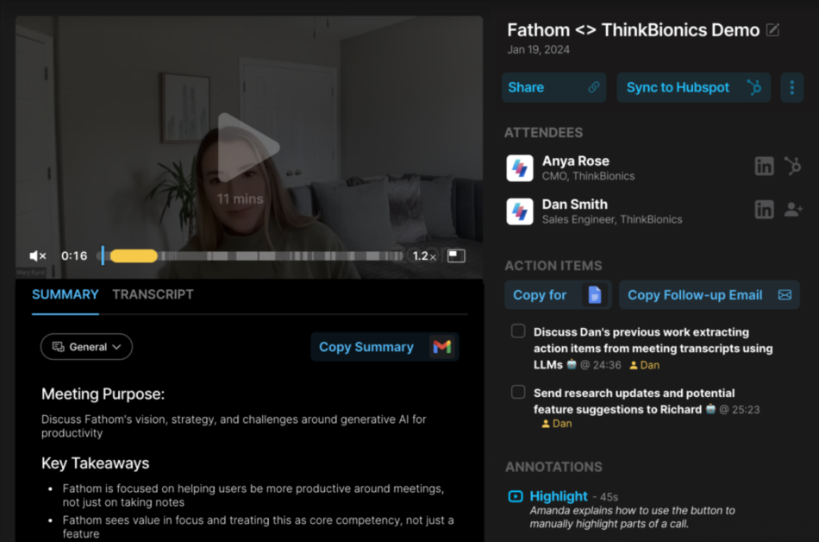Open the 1.2x playback speed selector
This screenshot has height=542, width=819.
click(424, 256)
